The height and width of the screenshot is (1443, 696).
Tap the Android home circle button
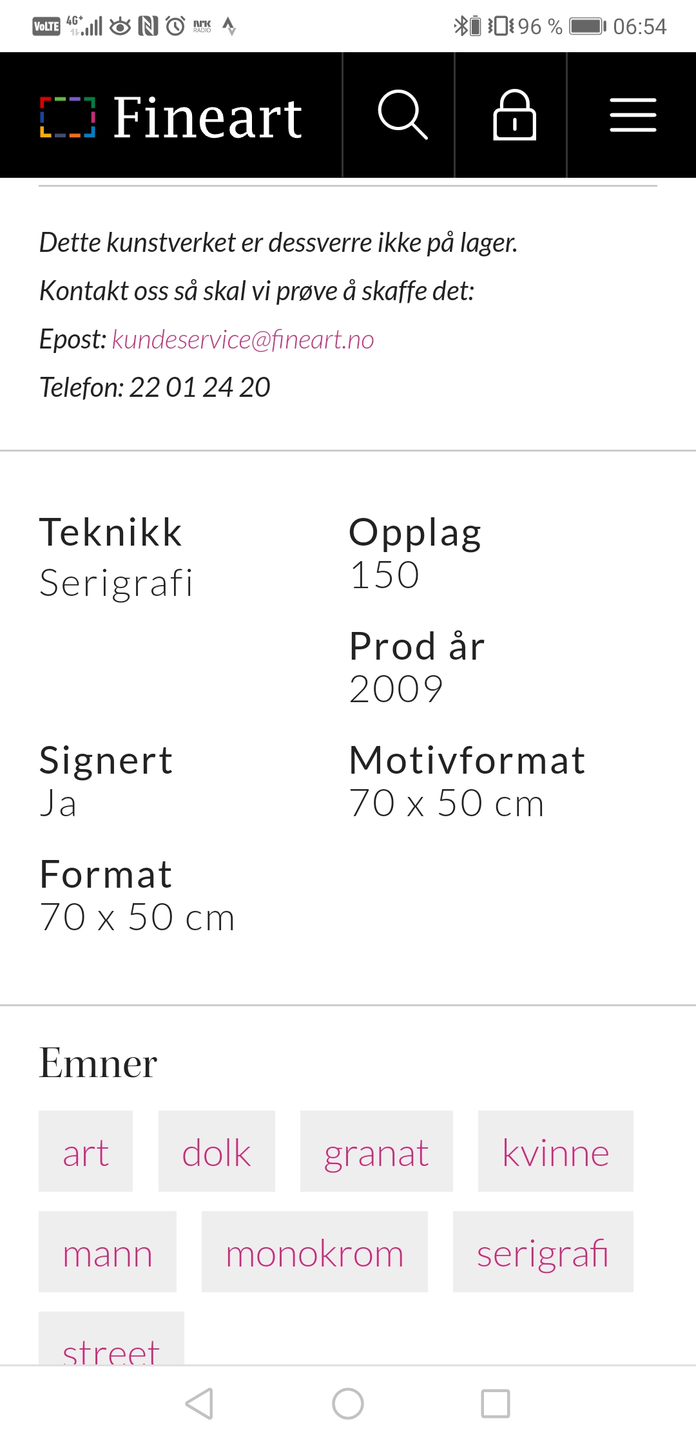pyautogui.click(x=348, y=1403)
